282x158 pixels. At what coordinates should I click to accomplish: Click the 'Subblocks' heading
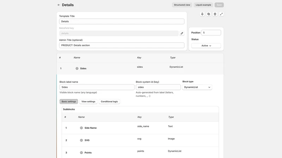click(69, 109)
